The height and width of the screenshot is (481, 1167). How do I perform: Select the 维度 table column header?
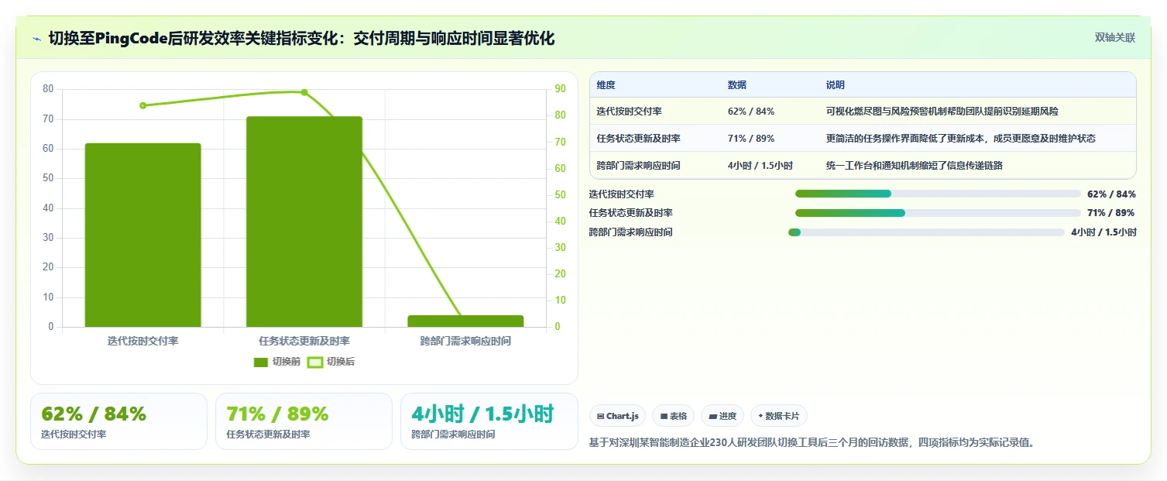[606, 85]
